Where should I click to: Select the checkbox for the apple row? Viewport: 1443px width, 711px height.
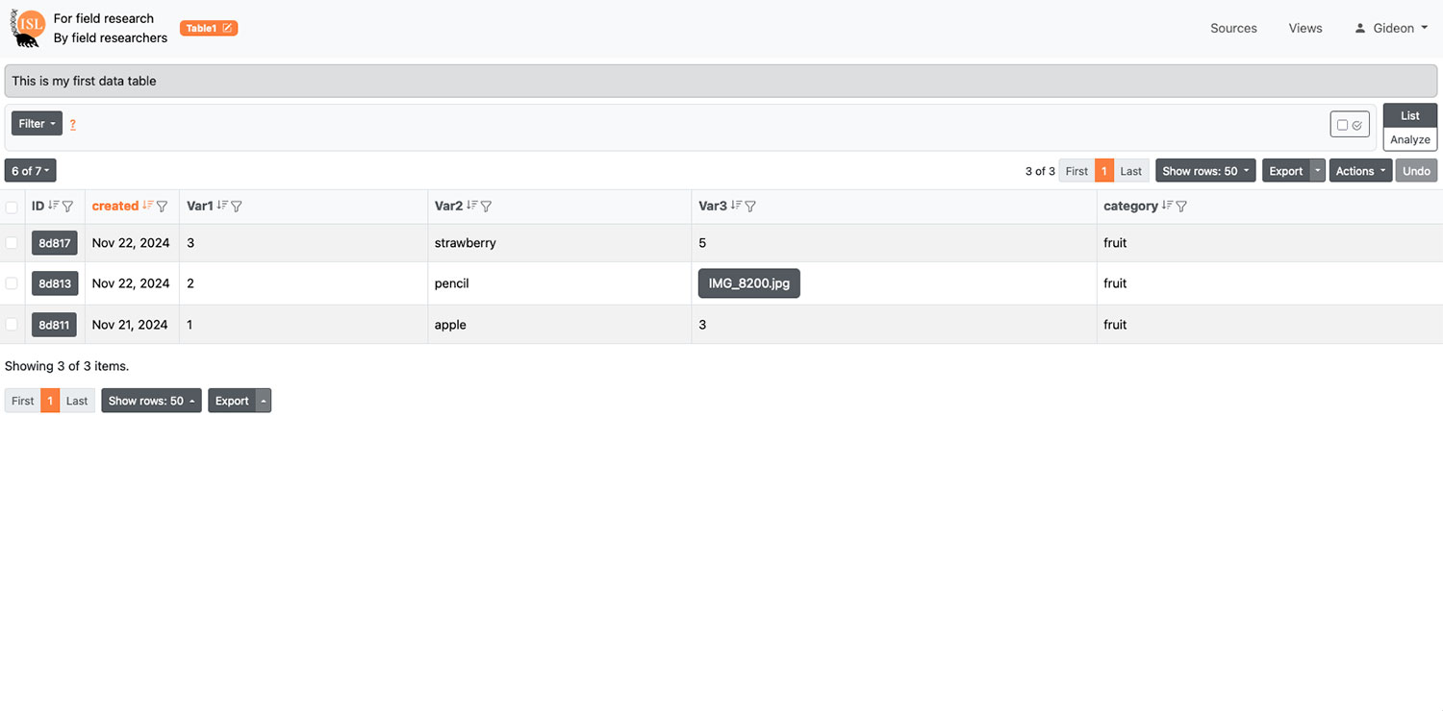12,325
